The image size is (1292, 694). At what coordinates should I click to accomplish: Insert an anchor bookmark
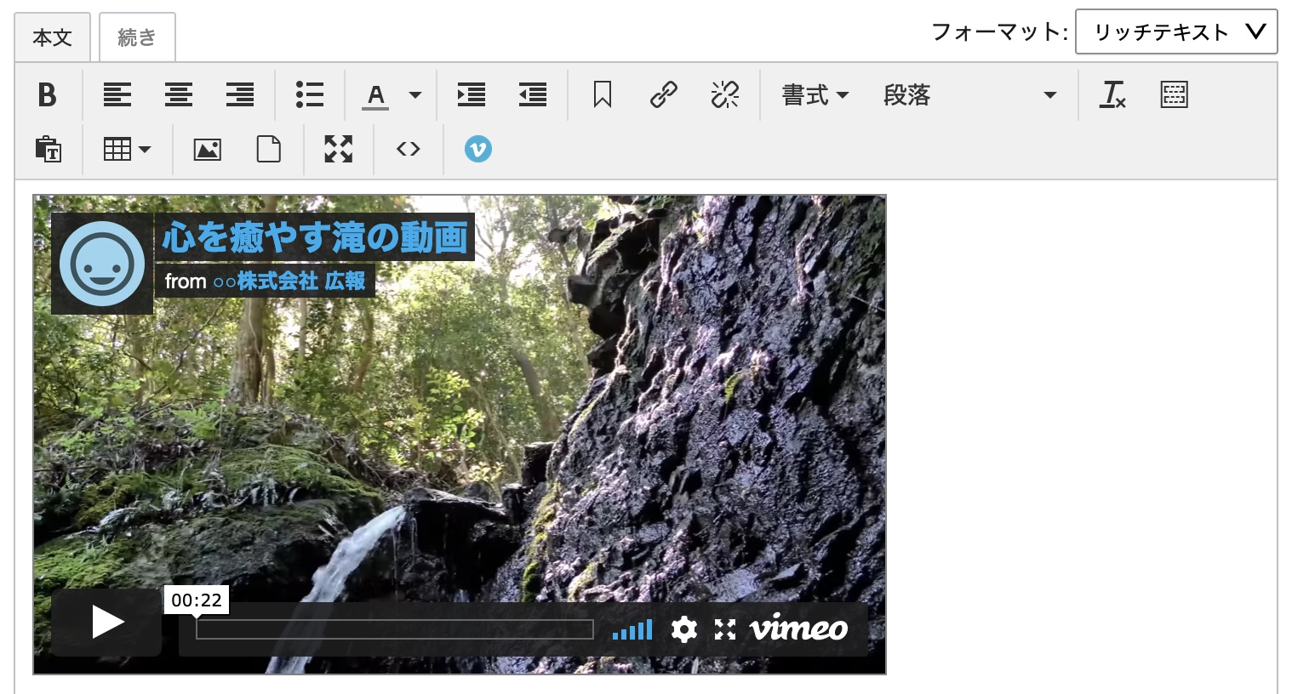point(603,94)
